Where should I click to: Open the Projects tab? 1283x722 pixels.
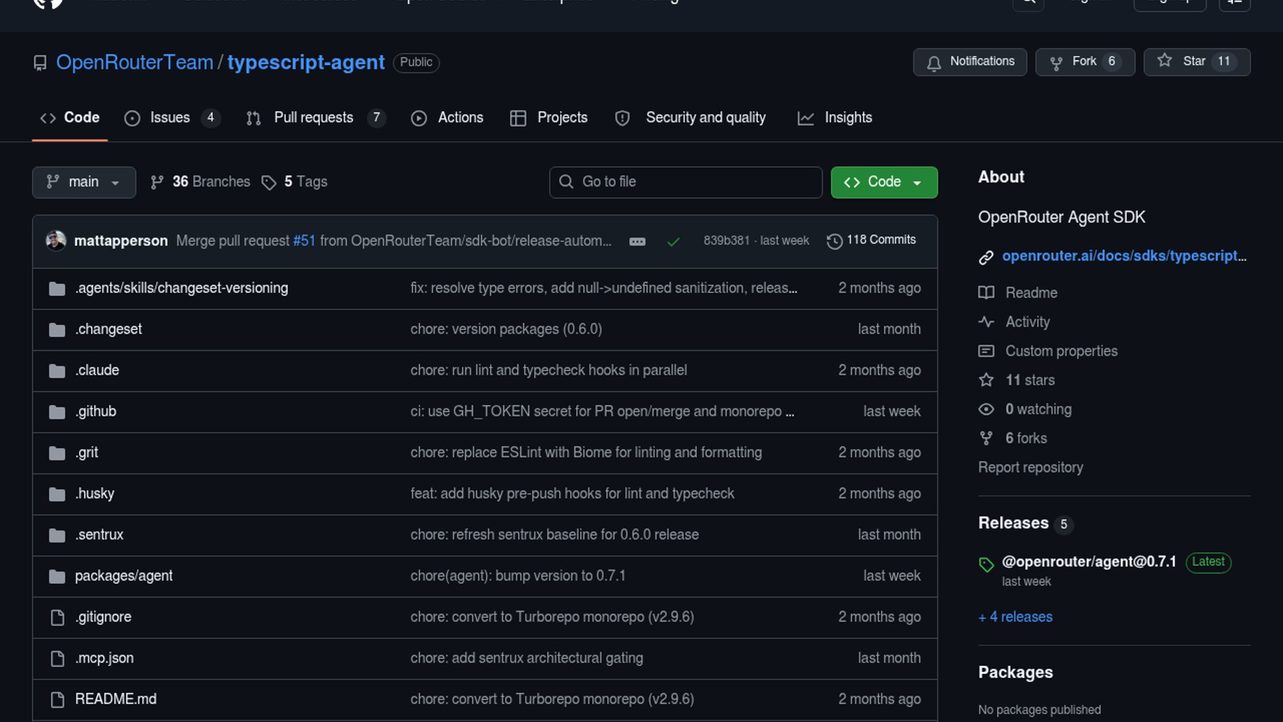click(549, 118)
